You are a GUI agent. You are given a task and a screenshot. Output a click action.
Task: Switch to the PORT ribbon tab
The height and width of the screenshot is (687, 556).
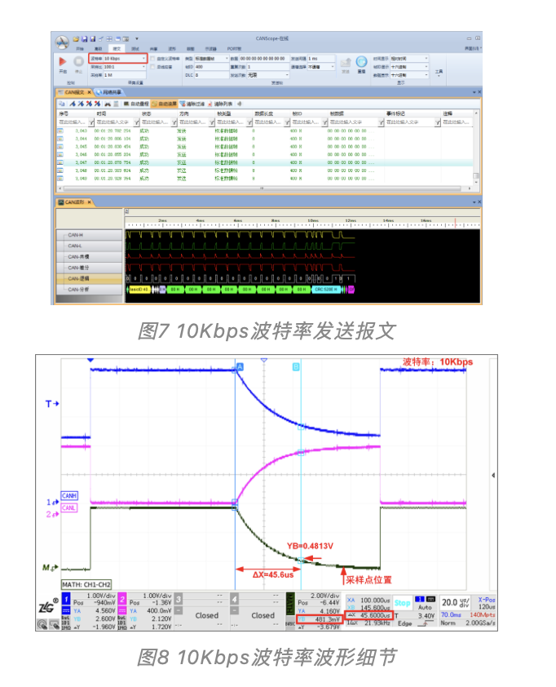(234, 49)
